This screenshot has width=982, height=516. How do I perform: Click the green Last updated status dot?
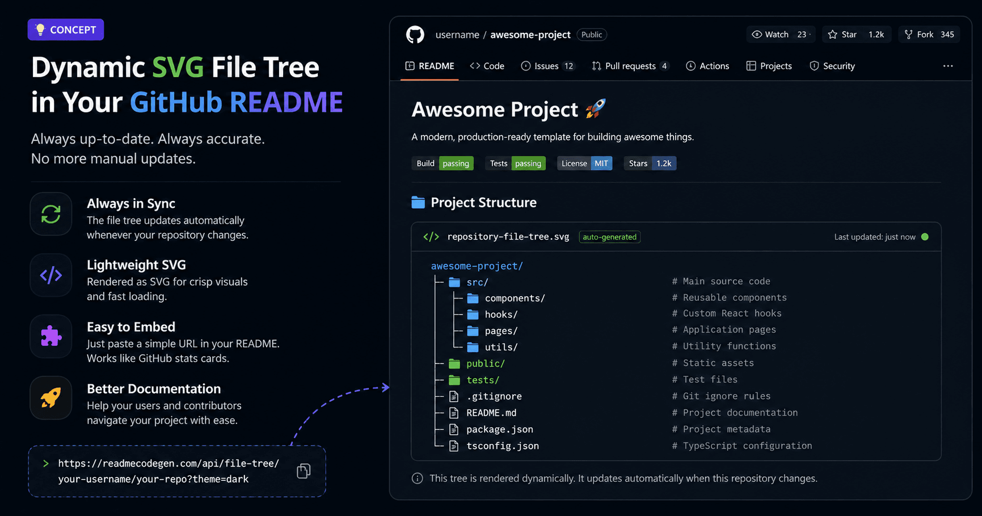click(925, 237)
